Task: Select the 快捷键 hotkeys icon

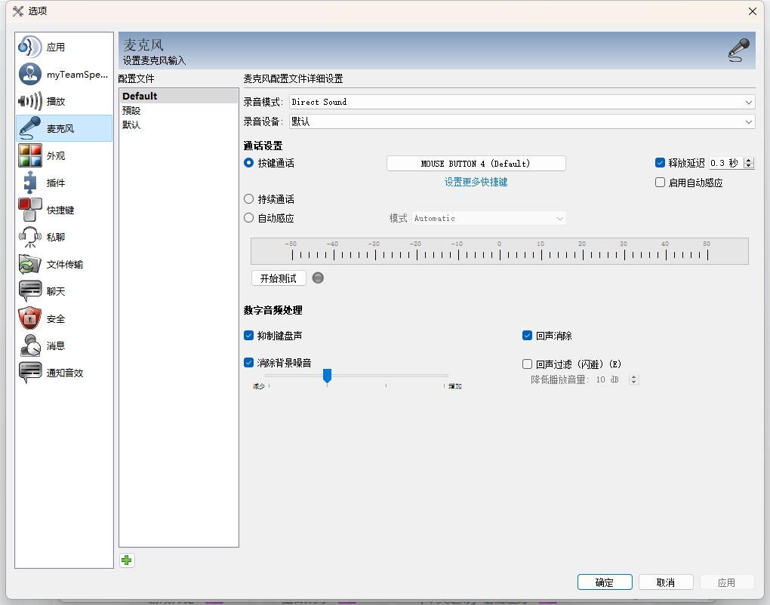Action: (29, 210)
